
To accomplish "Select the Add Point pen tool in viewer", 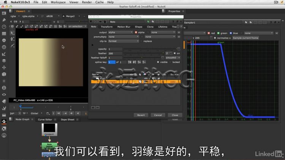I will [12, 39].
